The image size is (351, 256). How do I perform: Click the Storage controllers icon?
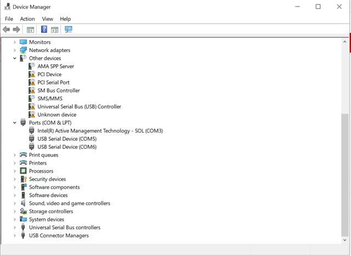pyautogui.click(x=23, y=211)
